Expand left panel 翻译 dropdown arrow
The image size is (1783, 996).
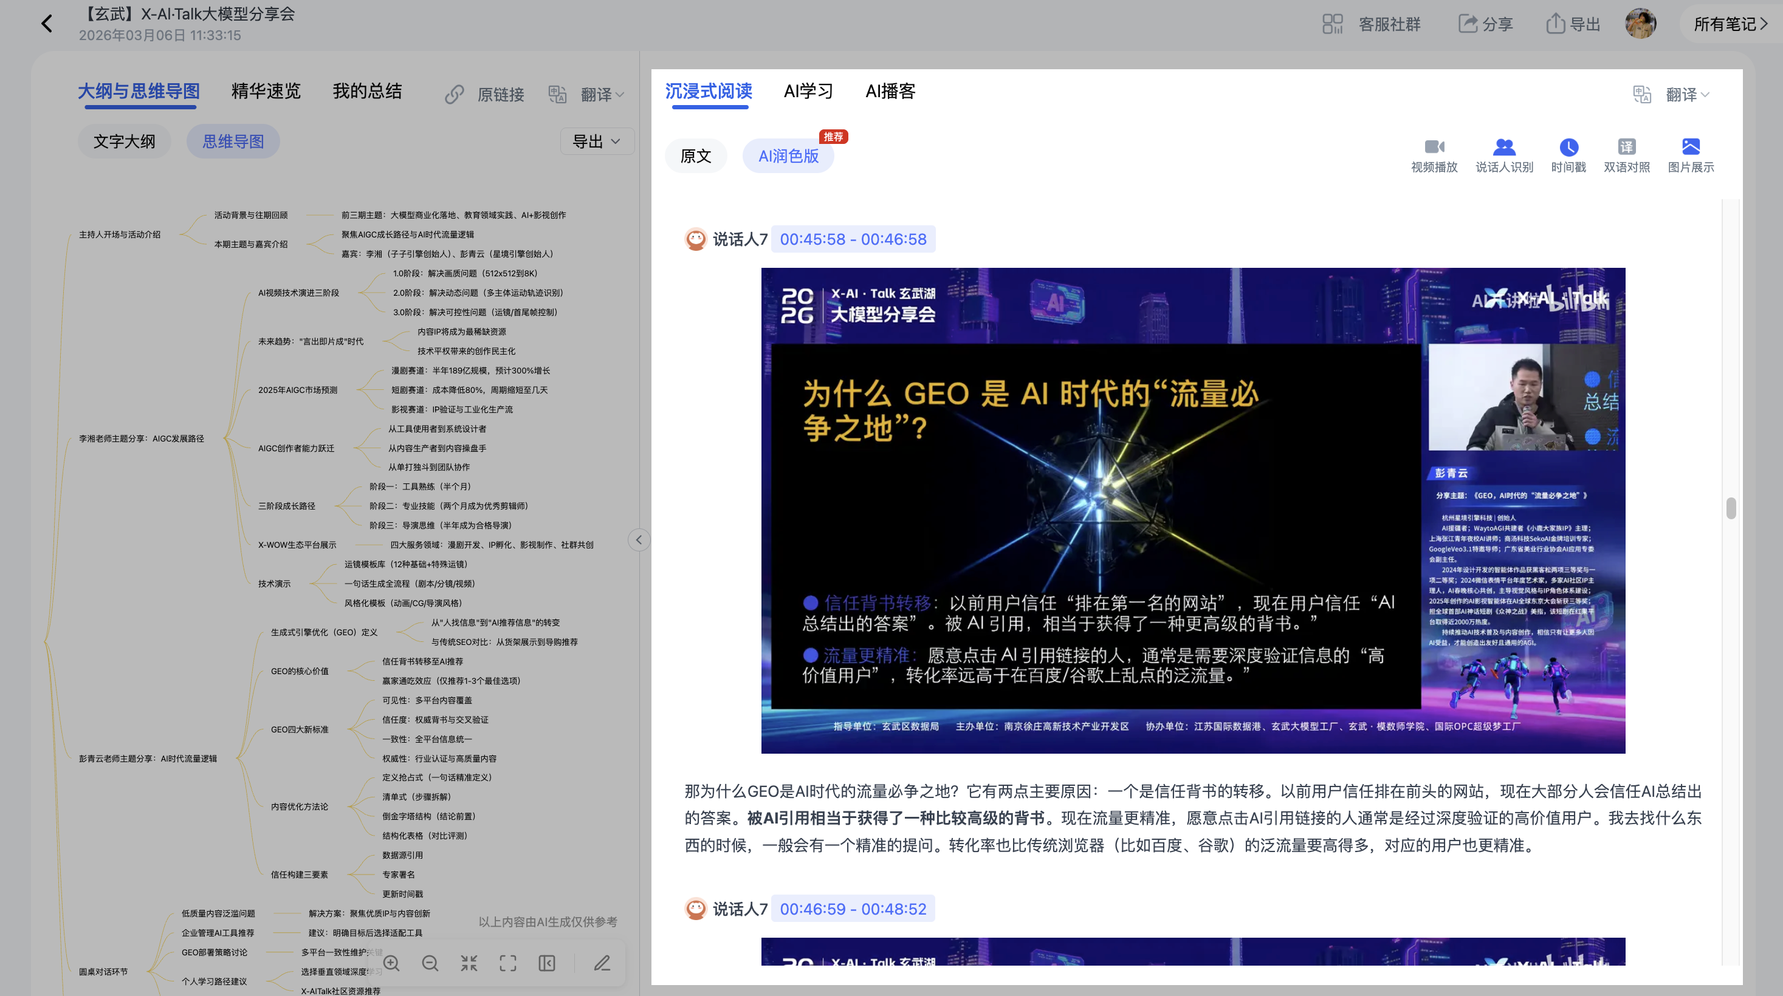[620, 95]
